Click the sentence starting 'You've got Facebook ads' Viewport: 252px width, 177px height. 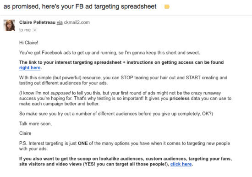[x=110, y=53]
